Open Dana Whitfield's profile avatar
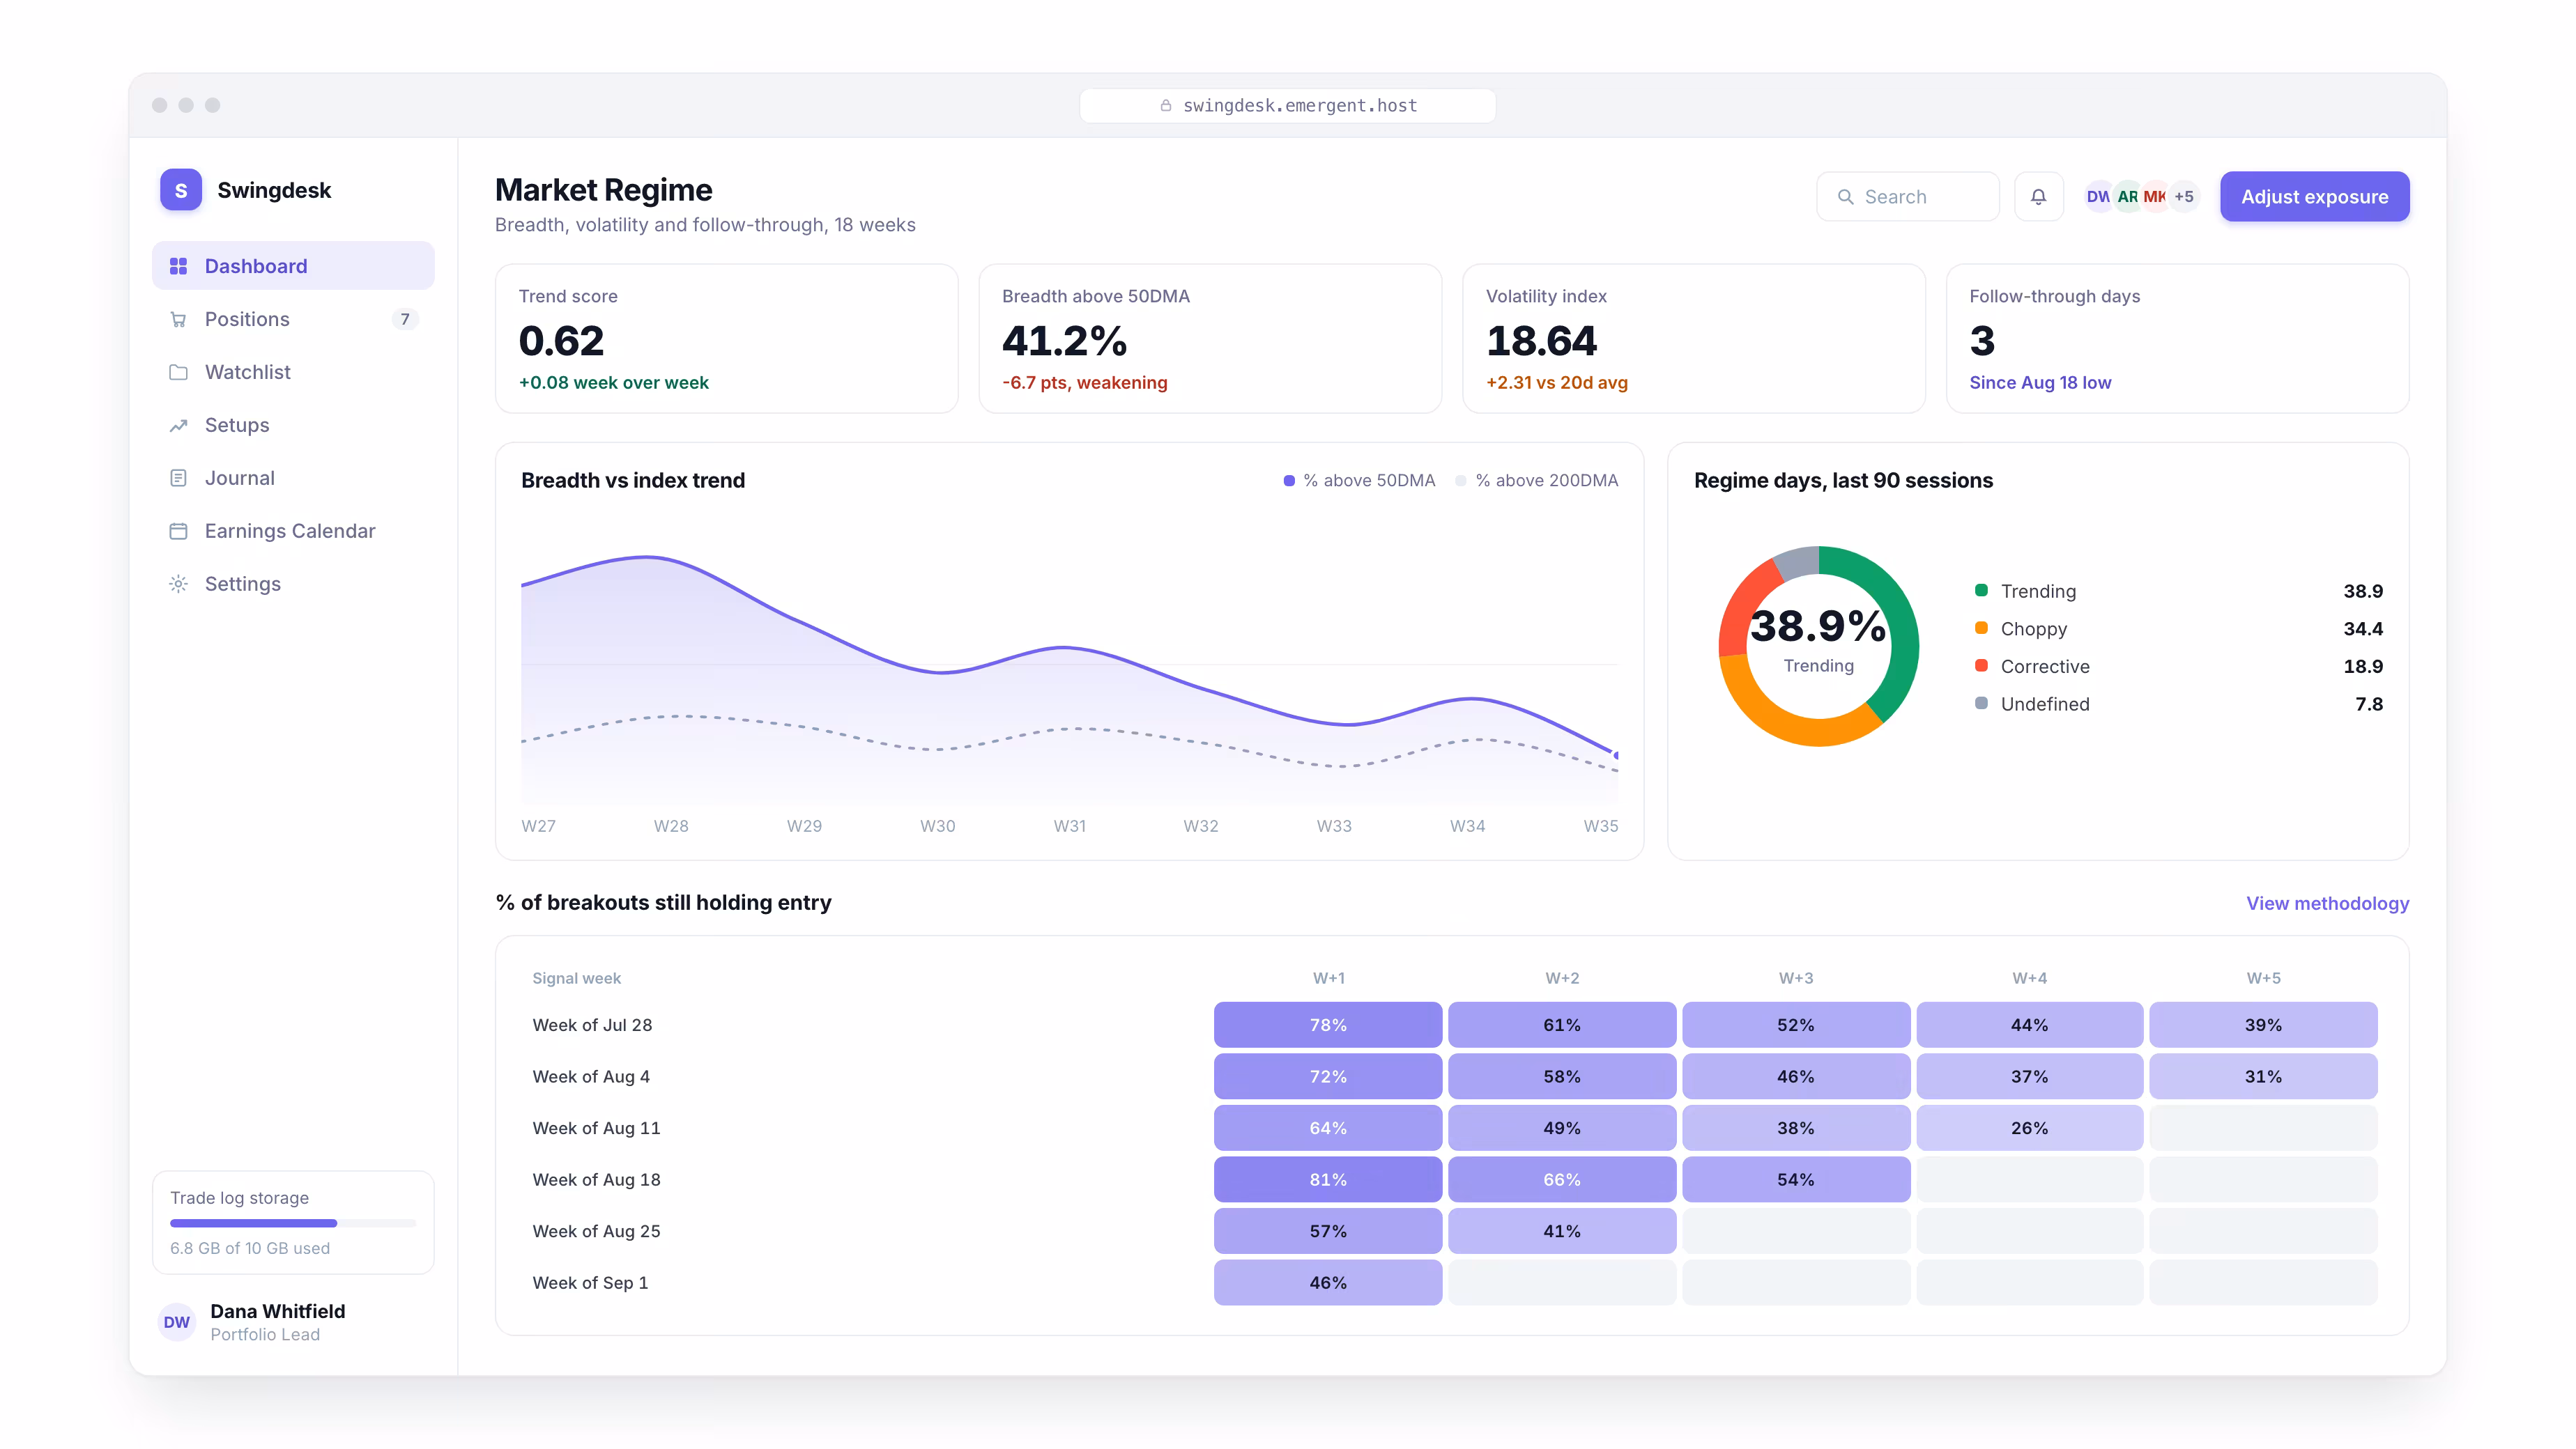This screenshot has height=1449, width=2576. tap(177, 1322)
